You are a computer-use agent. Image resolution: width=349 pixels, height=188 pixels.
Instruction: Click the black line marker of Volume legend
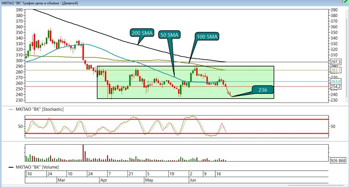(11, 167)
